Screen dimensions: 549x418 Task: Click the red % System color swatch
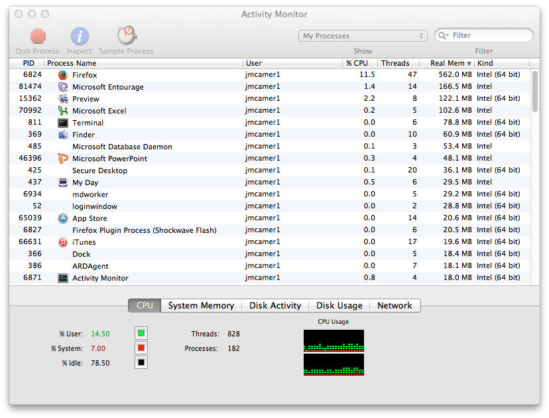pos(141,348)
